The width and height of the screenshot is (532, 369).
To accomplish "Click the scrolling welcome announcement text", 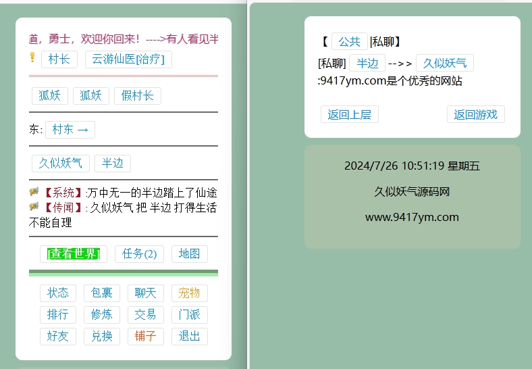I will click(x=124, y=39).
